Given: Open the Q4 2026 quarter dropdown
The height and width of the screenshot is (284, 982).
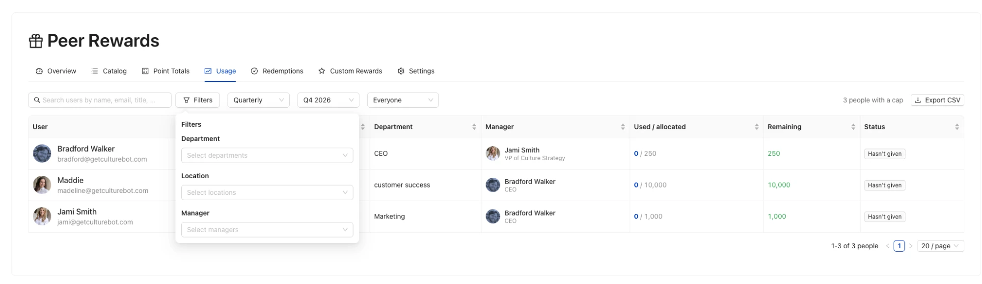Looking at the screenshot, I should click(328, 100).
